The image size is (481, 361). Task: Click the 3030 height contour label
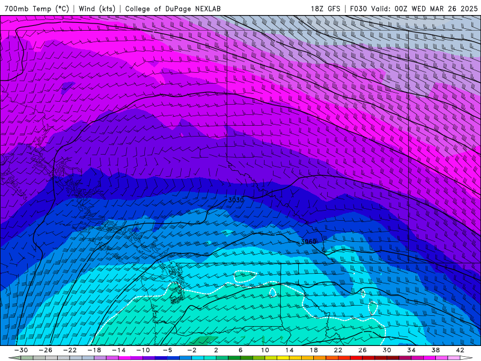click(x=236, y=200)
